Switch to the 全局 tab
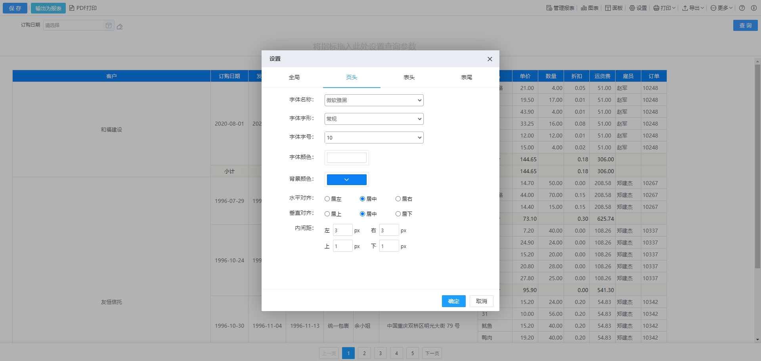Screen dimensions: 761x361 point(294,77)
